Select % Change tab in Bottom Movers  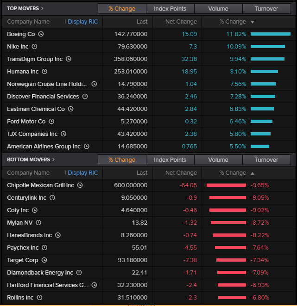pyautogui.click(x=122, y=160)
